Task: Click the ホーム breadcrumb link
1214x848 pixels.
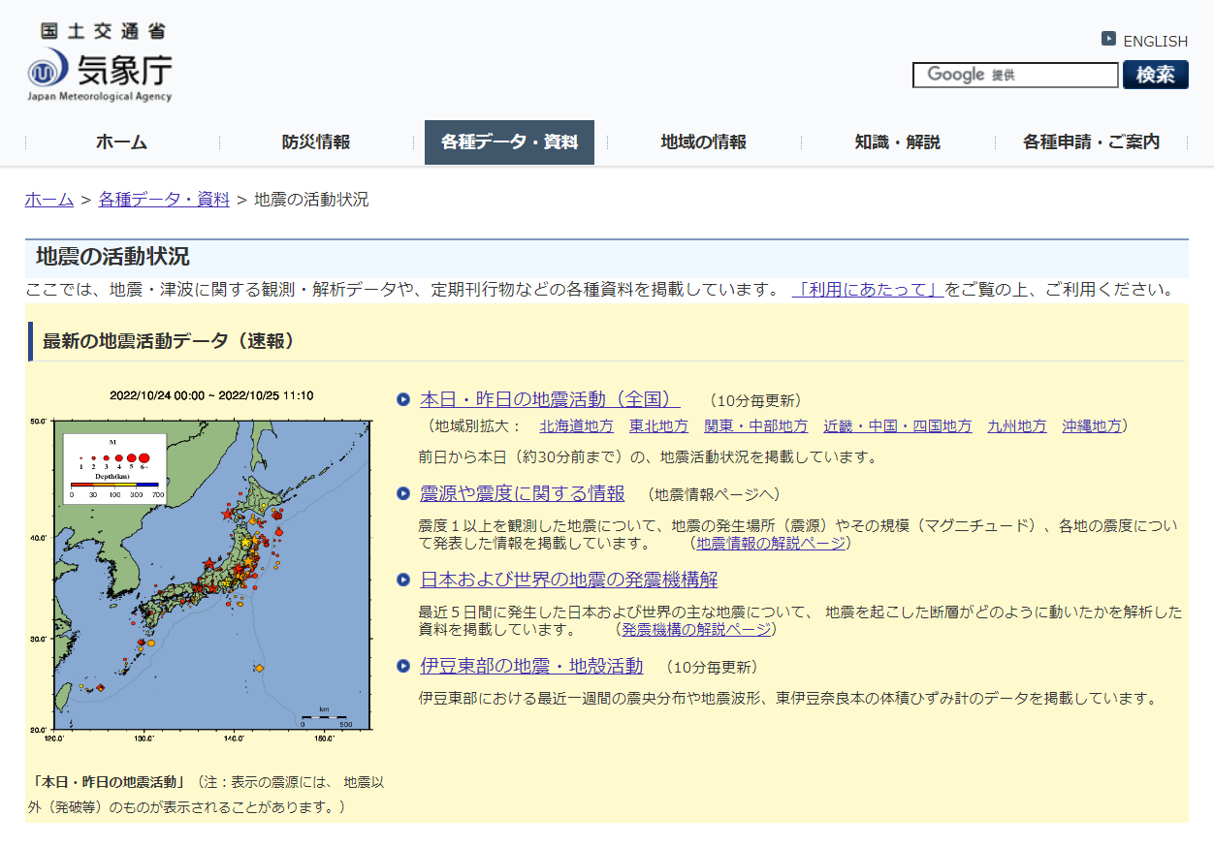Action: 49,200
